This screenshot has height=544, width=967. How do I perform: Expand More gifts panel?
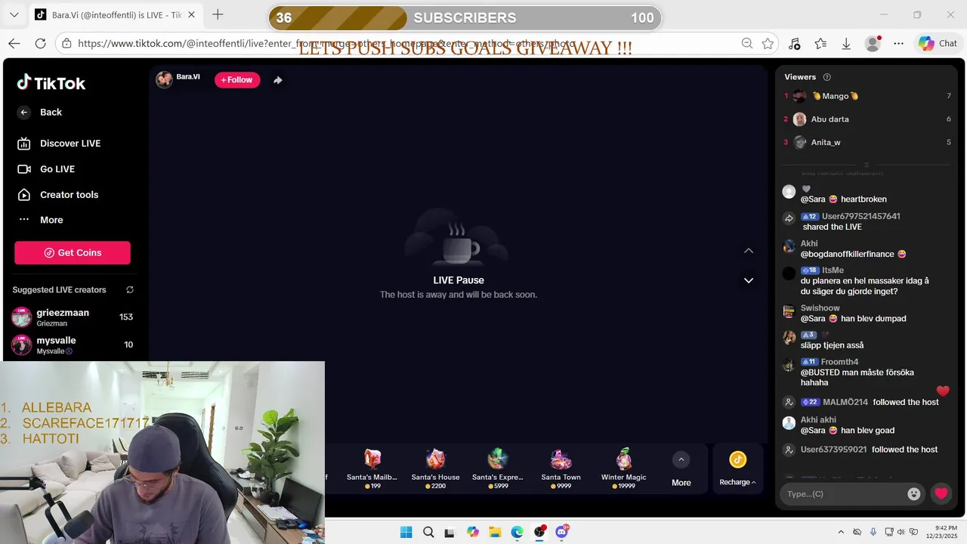681,469
